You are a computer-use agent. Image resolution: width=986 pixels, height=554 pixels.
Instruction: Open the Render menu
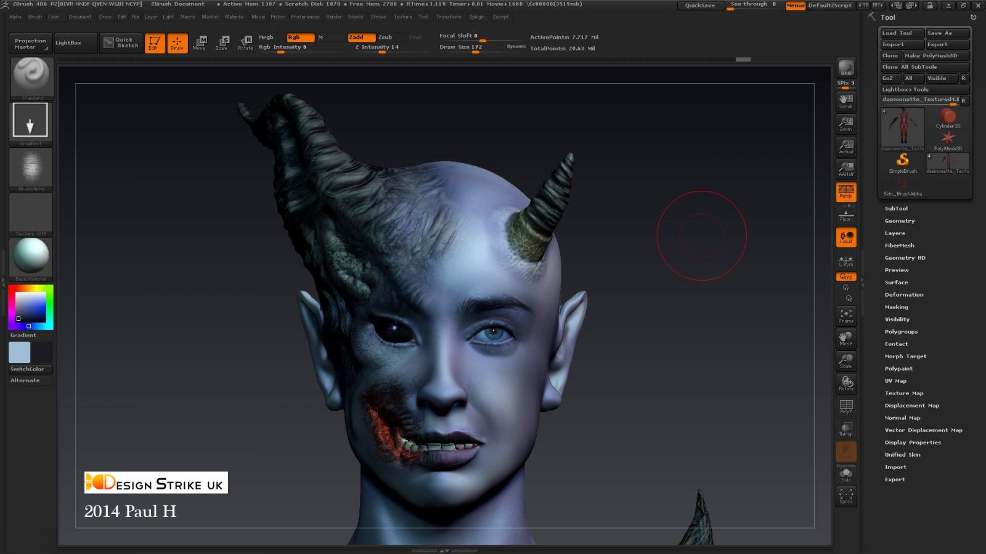tap(333, 17)
